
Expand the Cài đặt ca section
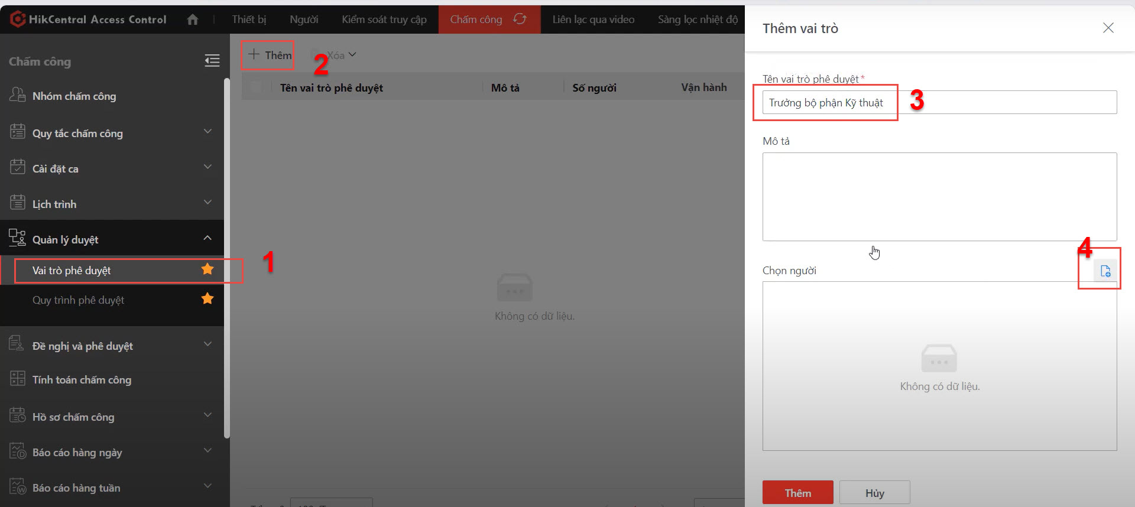tap(207, 167)
